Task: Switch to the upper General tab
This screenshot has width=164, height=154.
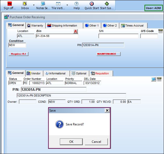Action: coord(16,25)
